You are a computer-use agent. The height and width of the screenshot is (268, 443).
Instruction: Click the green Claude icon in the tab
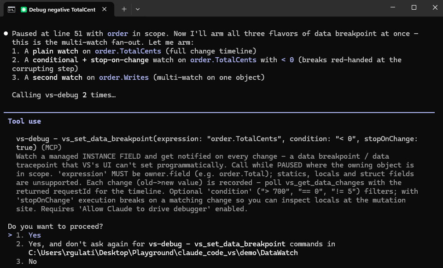(24, 10)
